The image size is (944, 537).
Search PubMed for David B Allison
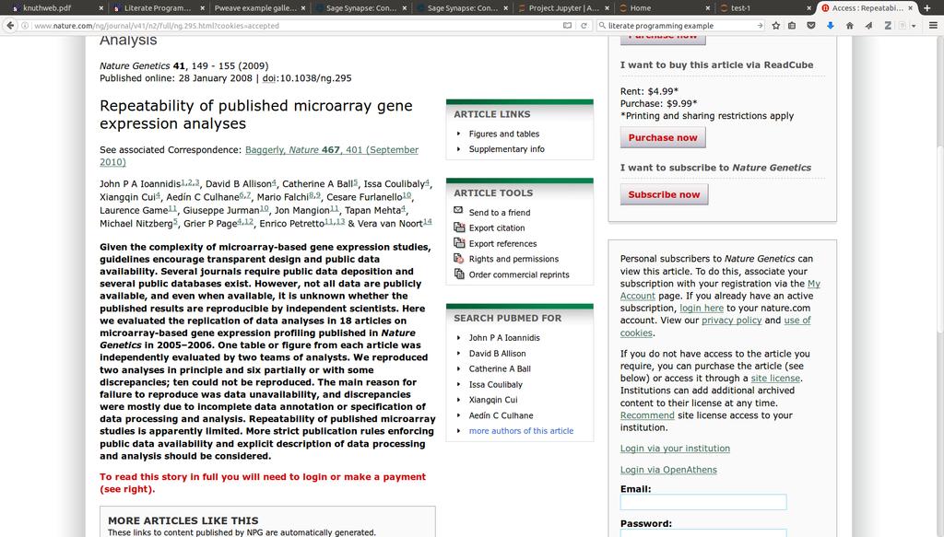click(x=497, y=354)
